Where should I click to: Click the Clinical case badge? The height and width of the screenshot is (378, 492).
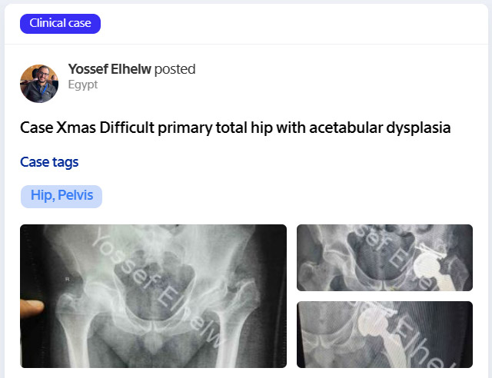60,23
